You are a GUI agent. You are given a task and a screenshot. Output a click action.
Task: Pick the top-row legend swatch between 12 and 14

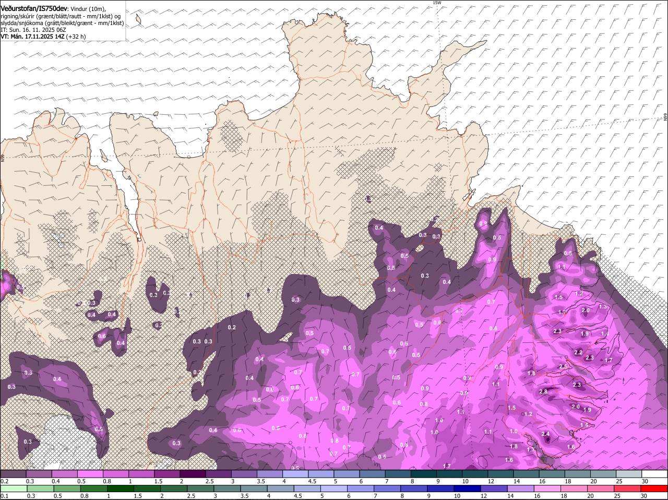coord(501,474)
